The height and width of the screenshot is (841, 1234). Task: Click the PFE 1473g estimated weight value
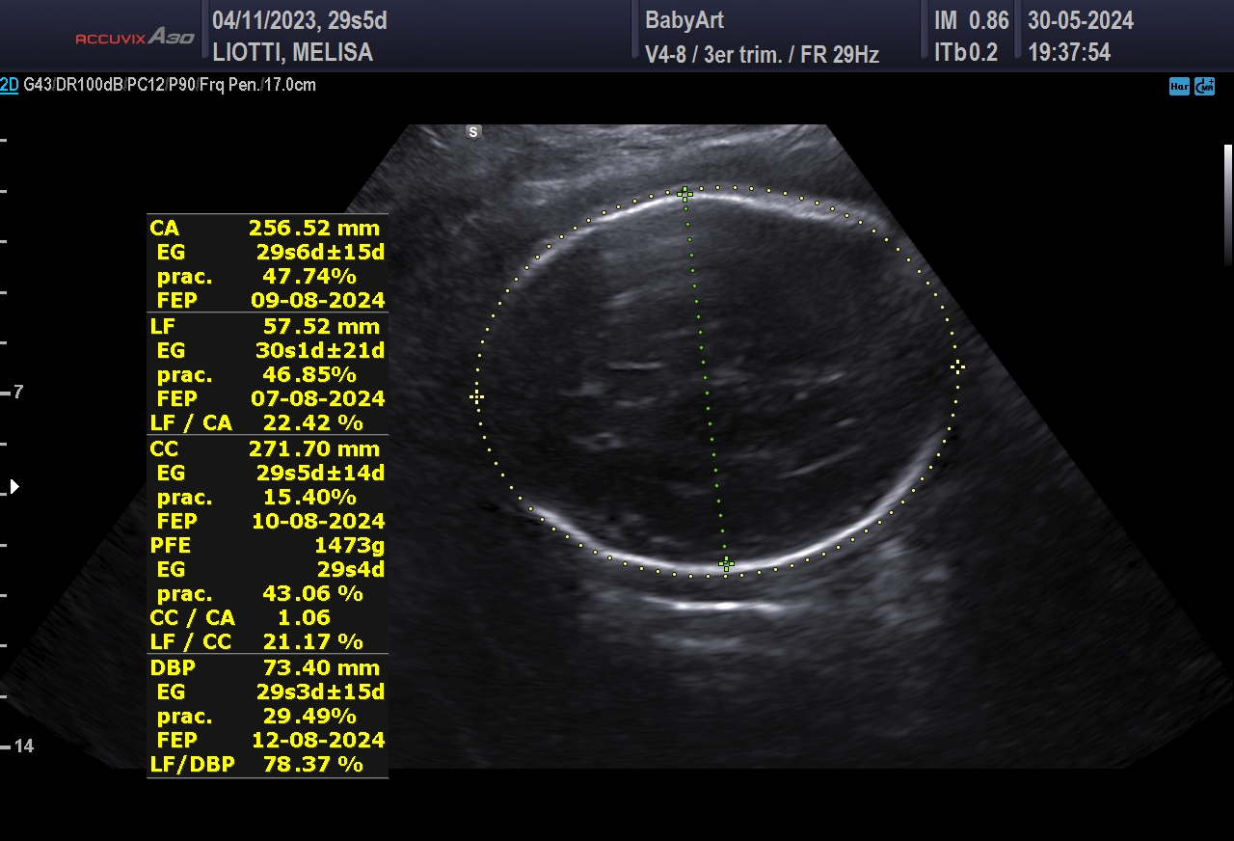click(342, 546)
